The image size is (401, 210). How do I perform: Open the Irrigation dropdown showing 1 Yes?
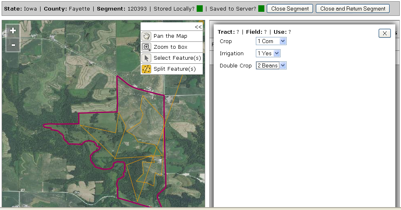click(268, 53)
